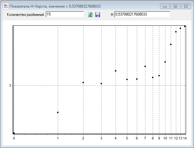The width and height of the screenshot is (194, 148).
Task: Click the data point above x-axis value 2
Action: [83, 83]
